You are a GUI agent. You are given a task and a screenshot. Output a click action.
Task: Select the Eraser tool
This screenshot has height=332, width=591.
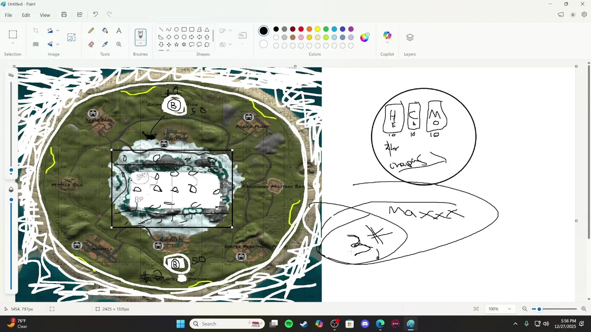pyautogui.click(x=91, y=44)
